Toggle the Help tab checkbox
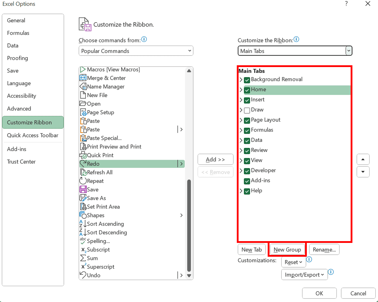 coord(247,191)
